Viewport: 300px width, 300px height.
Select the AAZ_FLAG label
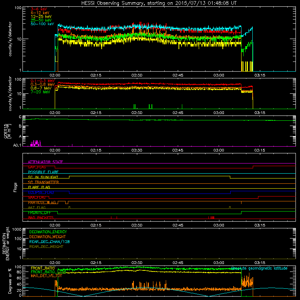(x=37, y=207)
